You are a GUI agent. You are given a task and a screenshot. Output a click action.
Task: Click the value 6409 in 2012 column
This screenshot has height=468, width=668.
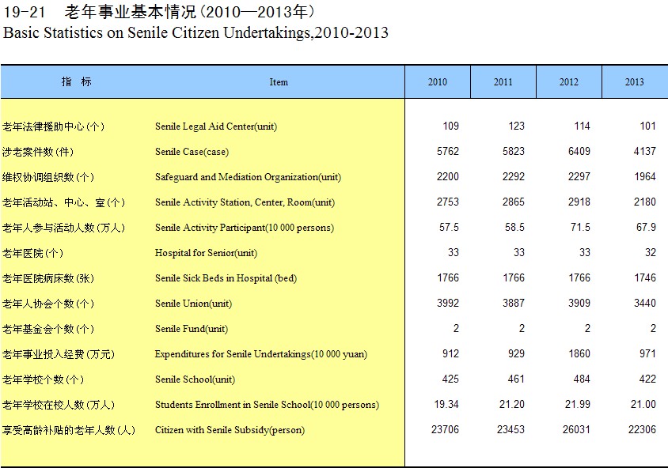579,151
